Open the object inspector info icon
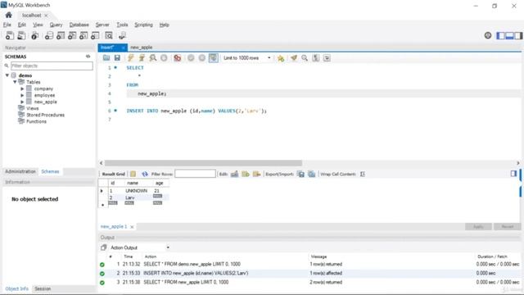 [x=34, y=35]
